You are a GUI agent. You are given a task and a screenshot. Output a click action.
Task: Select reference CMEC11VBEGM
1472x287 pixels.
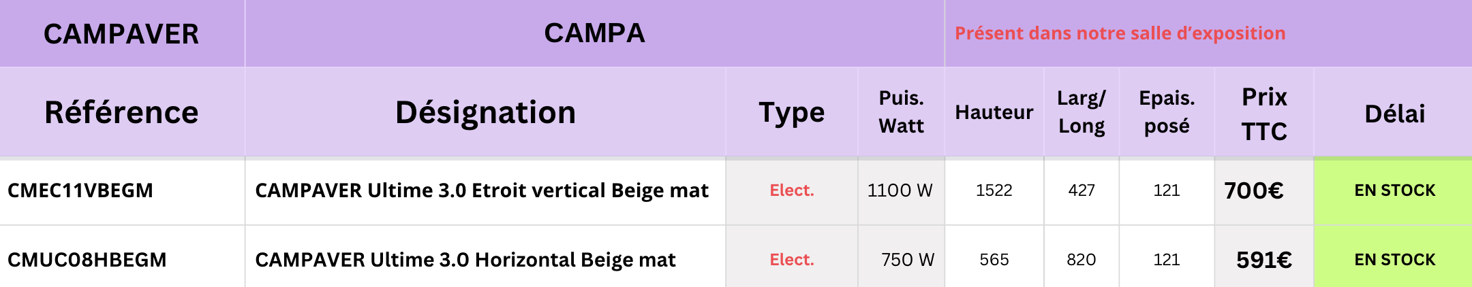pos(80,190)
